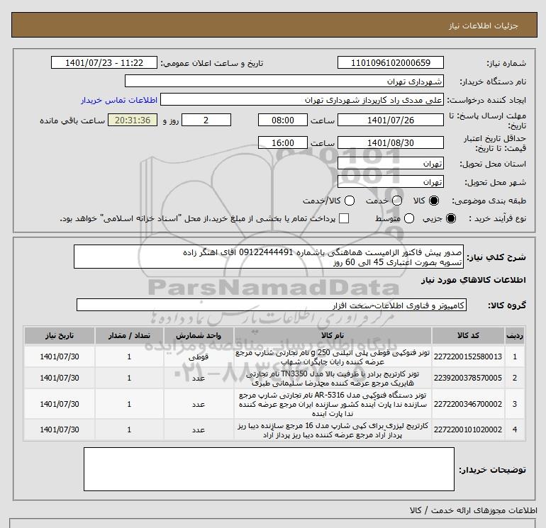This screenshot has width=546, height=528.
Task: Click the response deadline time 08:00
Action: tap(283, 120)
